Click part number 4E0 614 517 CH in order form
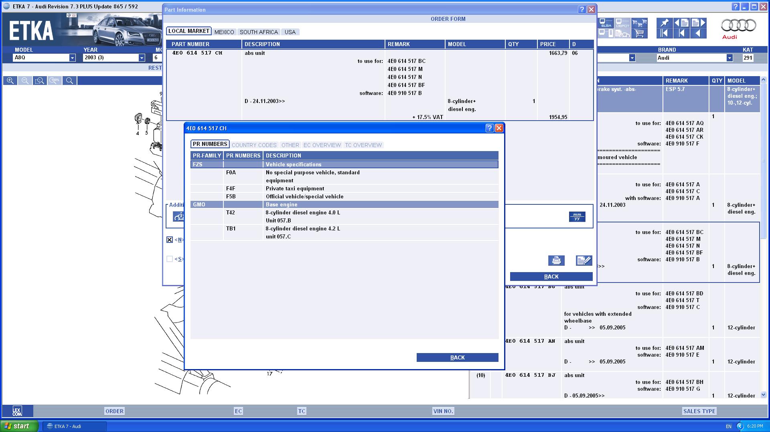The height and width of the screenshot is (432, 770). coord(197,53)
